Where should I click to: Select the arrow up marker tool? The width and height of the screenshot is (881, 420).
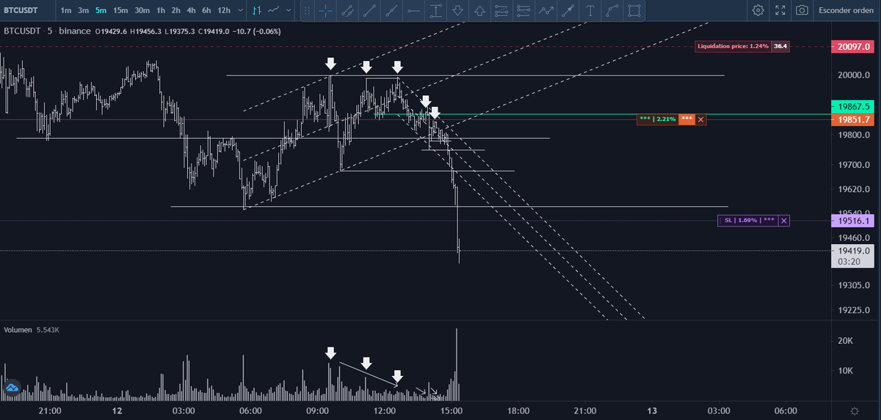tap(480, 10)
